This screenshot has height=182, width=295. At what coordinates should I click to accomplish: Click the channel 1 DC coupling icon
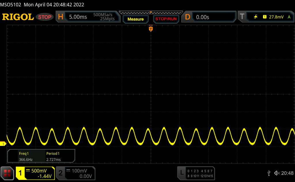click(x=28, y=170)
